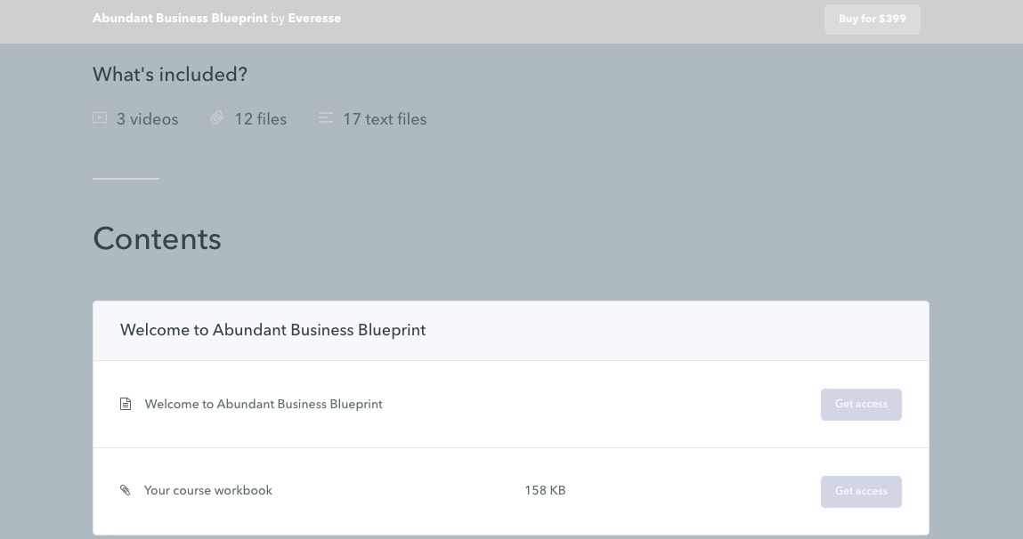
Task: Get access to the Welcome lesson
Action: tap(861, 404)
